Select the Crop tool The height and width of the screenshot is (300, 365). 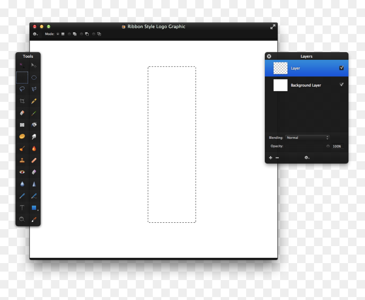pos(22,101)
